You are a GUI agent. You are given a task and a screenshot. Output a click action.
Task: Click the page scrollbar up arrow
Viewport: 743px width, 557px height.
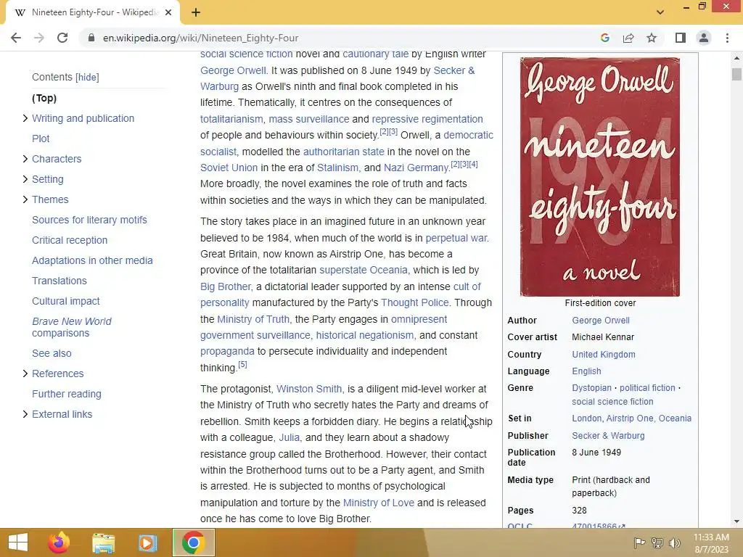(x=736, y=58)
